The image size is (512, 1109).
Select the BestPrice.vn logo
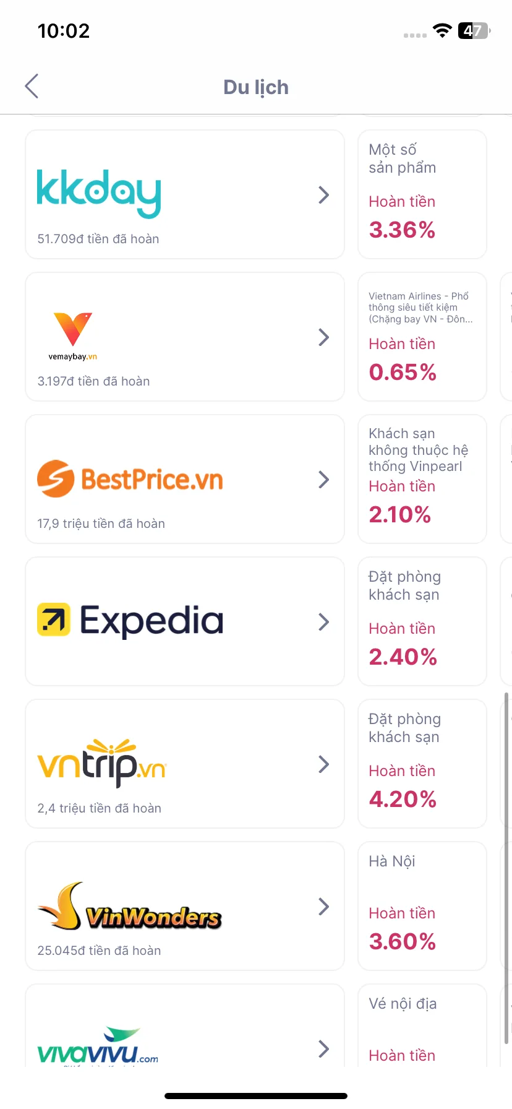pyautogui.click(x=130, y=479)
